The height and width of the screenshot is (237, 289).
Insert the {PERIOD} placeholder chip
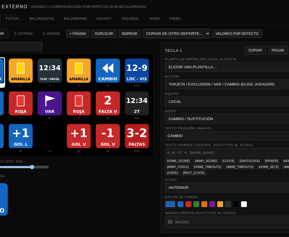(271, 161)
